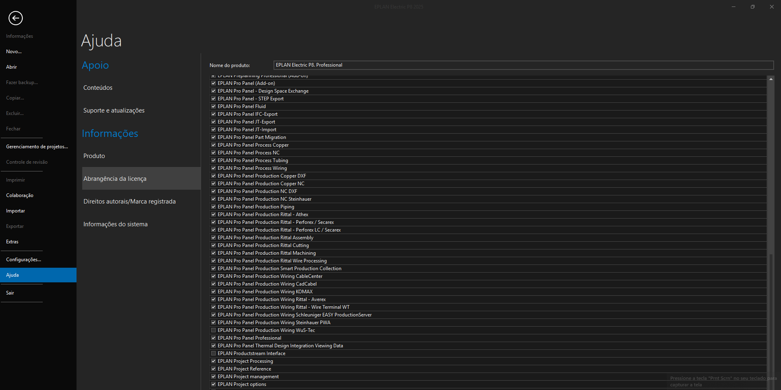
Task: Toggle Production Rittal Cutting checkbox
Action: tap(213, 245)
